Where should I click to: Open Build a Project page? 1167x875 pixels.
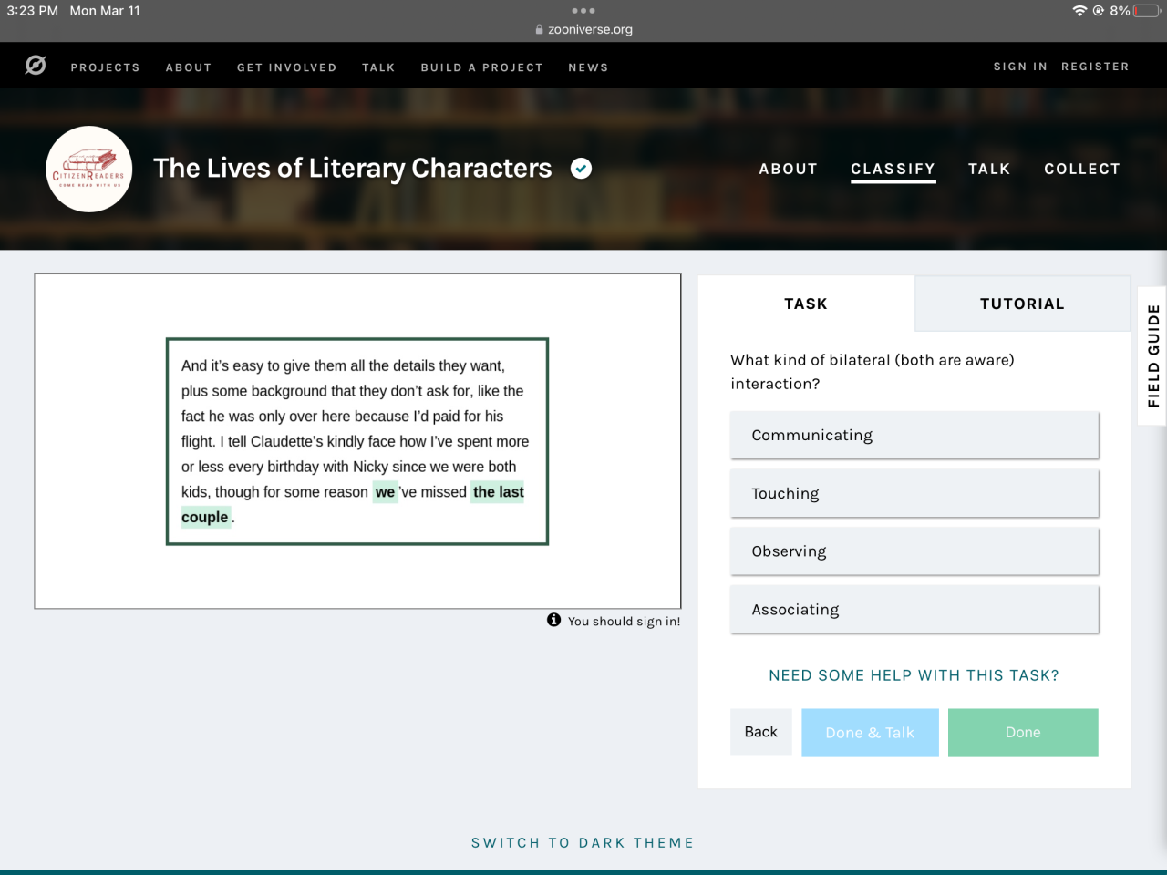tap(482, 67)
